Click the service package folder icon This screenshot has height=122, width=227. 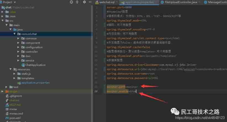point(23,60)
